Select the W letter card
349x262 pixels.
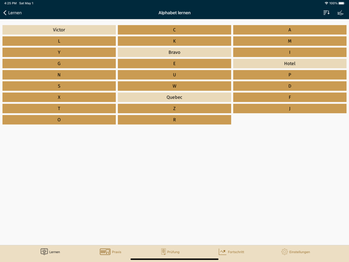(x=174, y=86)
